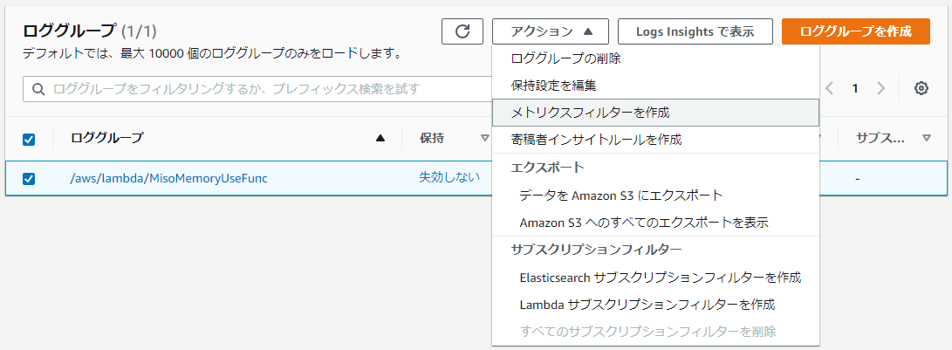Image resolution: width=952 pixels, height=350 pixels.
Task: Sort by 保持 column arrow
Action: click(484, 138)
